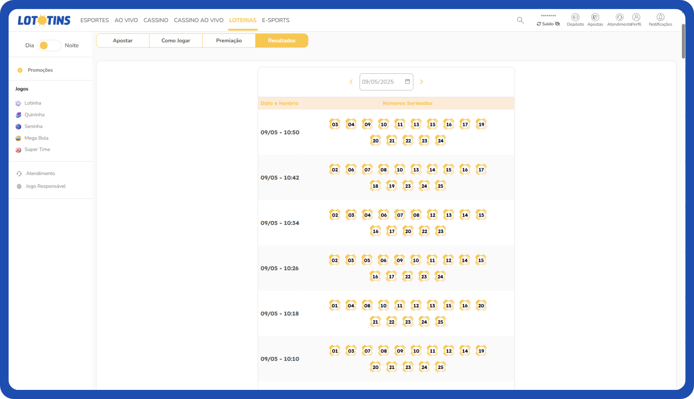Click the 09/05 - 10:34 draw time

[x=280, y=223]
